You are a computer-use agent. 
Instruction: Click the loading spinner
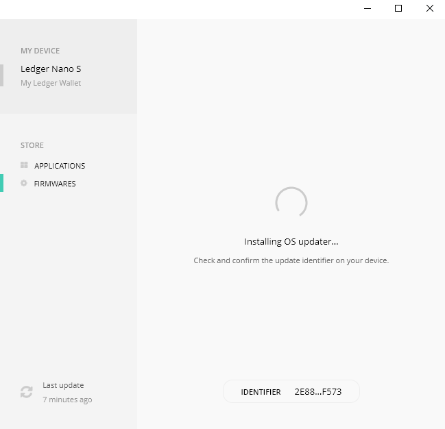(x=291, y=203)
